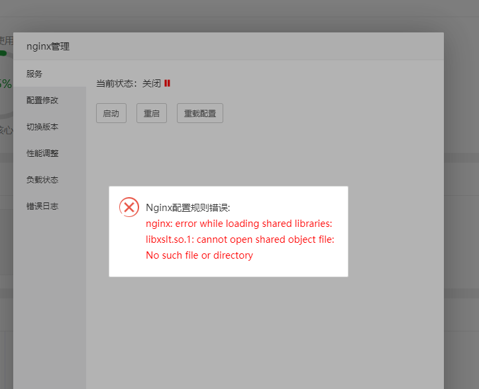Show the 负载状态 tab
The image size is (479, 389).
click(x=50, y=180)
